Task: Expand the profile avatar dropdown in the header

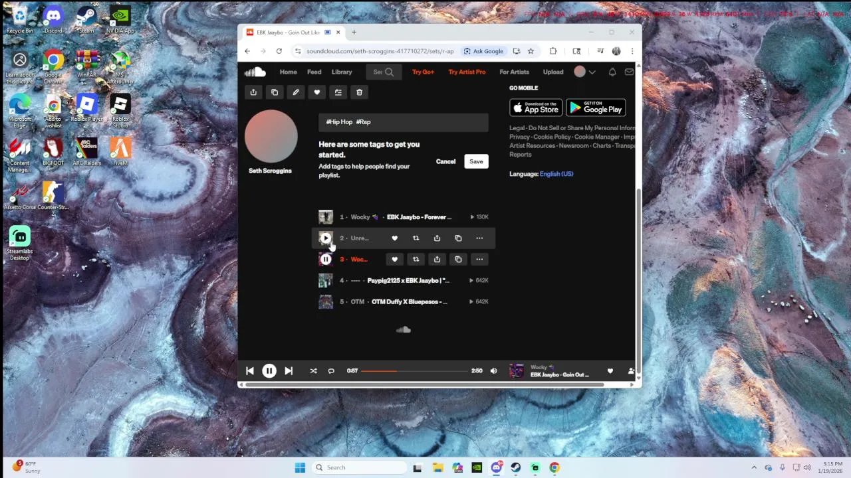Action: pyautogui.click(x=584, y=72)
